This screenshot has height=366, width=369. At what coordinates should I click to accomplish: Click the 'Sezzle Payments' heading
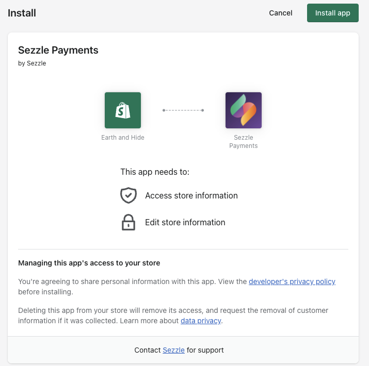tap(58, 50)
